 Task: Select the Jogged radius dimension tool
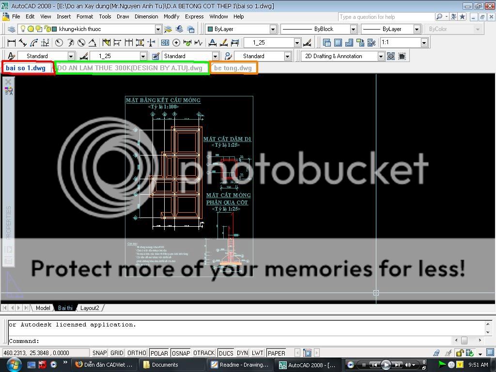(70, 43)
